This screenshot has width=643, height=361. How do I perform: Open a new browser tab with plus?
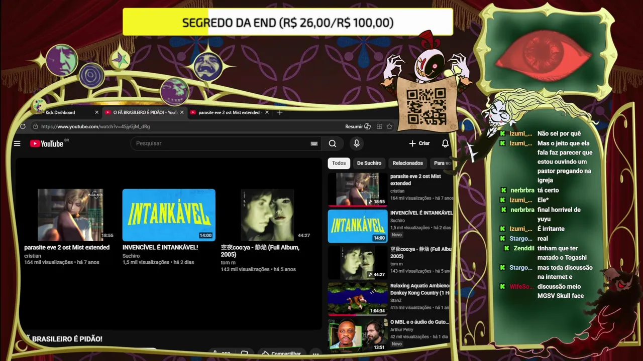280,112
